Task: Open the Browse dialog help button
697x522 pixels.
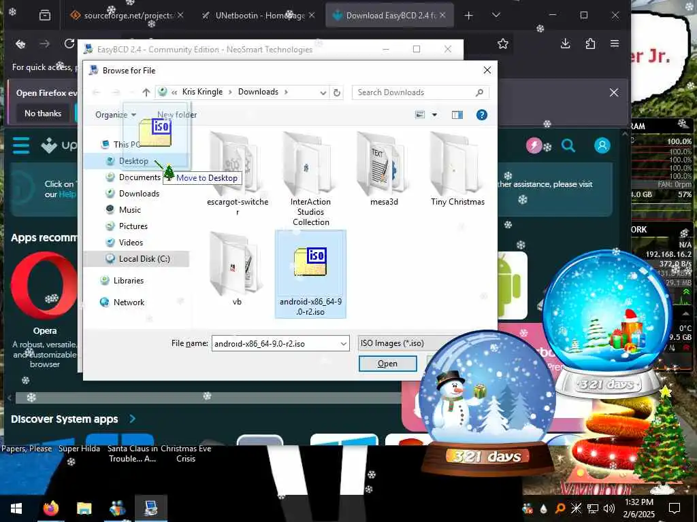Action: 481,115
